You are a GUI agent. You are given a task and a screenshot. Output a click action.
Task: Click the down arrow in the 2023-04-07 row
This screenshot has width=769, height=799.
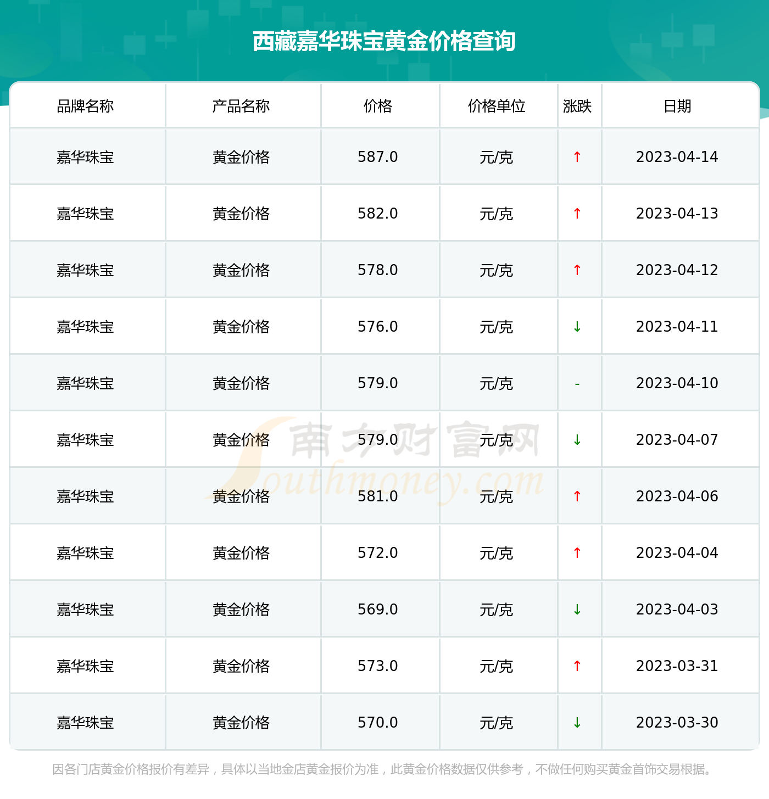(577, 440)
